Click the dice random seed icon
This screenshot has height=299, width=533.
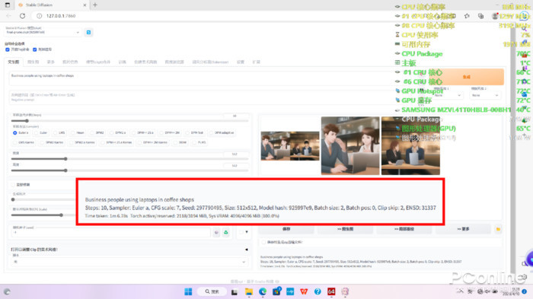[216, 232]
